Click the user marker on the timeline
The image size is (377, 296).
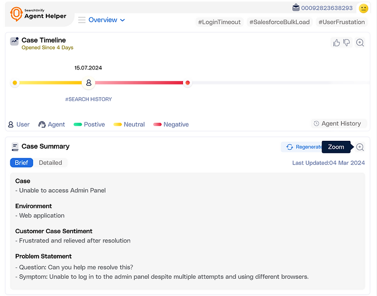pyautogui.click(x=89, y=83)
